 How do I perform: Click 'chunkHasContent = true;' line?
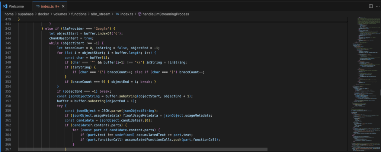[x=71, y=38]
